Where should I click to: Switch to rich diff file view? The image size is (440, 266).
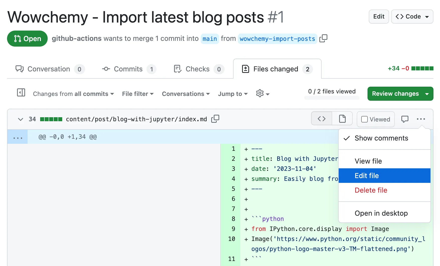[342, 119]
